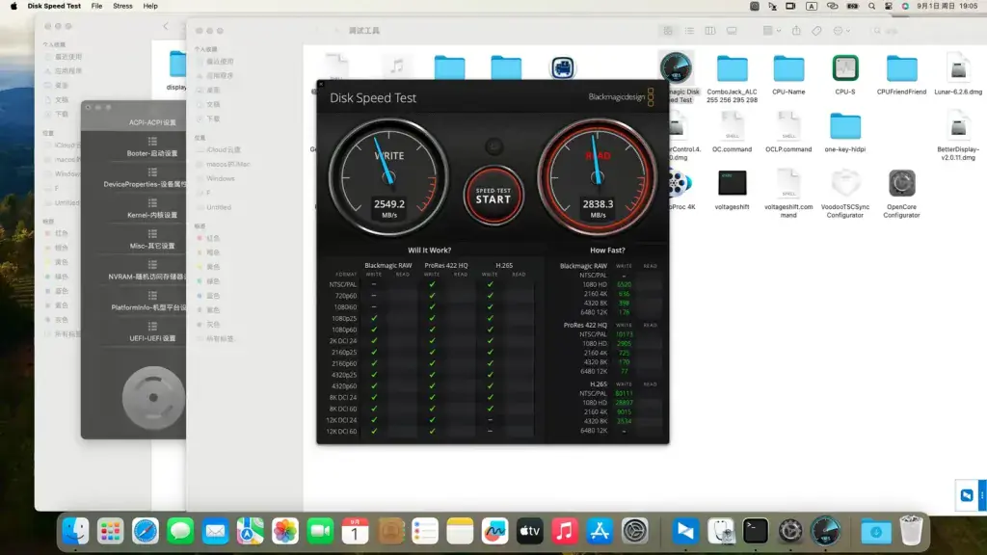This screenshot has width=987, height=555.
Task: Select the VoodooTSCSync Configurator icon
Action: (x=844, y=183)
